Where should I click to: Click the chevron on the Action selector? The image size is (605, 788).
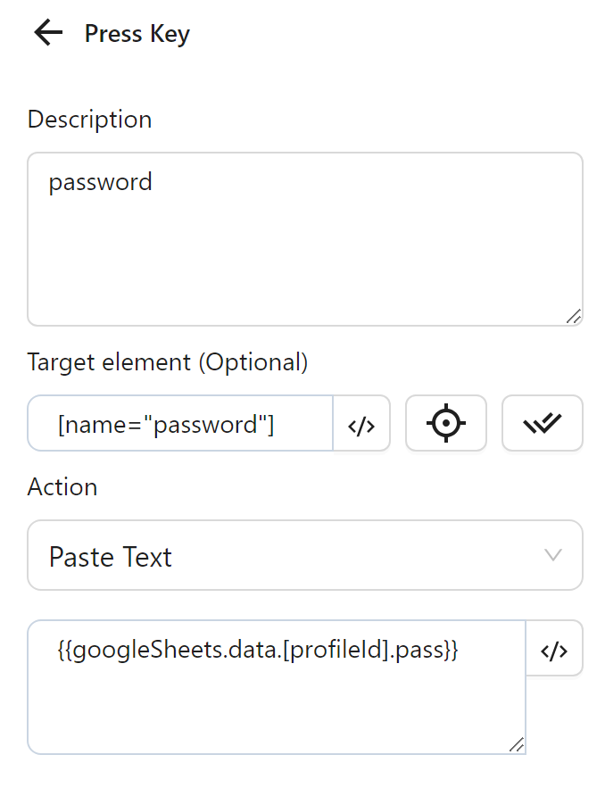(x=553, y=555)
